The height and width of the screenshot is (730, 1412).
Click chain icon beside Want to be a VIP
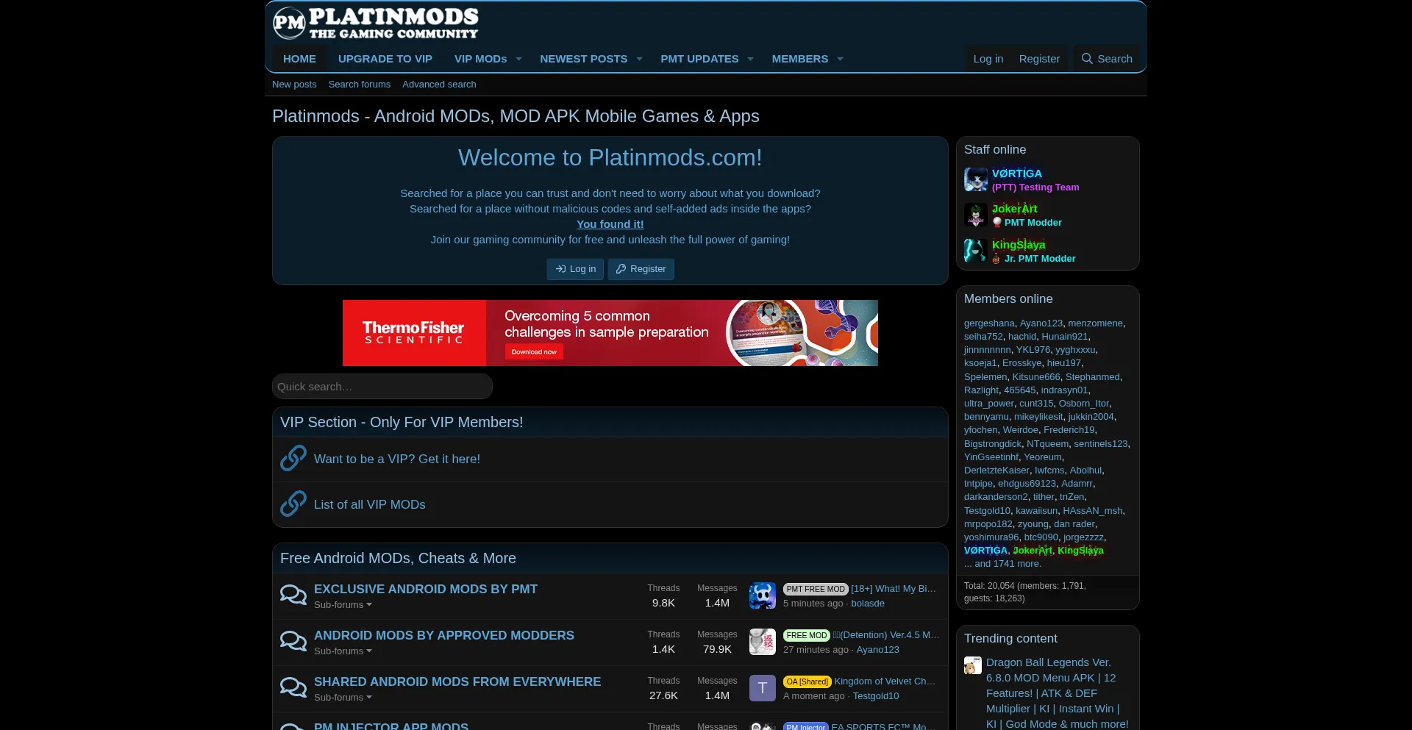[293, 458]
